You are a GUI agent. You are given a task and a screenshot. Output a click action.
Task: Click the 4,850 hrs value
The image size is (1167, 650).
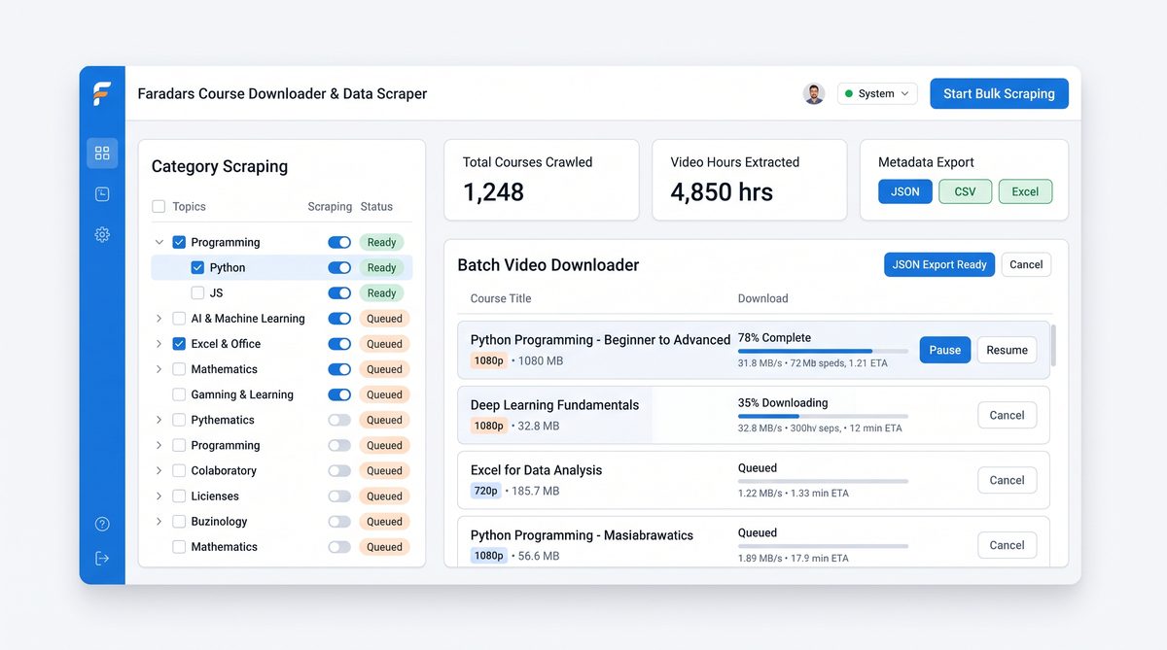722,192
